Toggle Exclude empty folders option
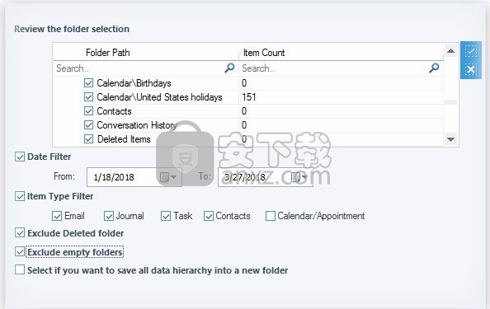The width and height of the screenshot is (490, 309). point(20,251)
